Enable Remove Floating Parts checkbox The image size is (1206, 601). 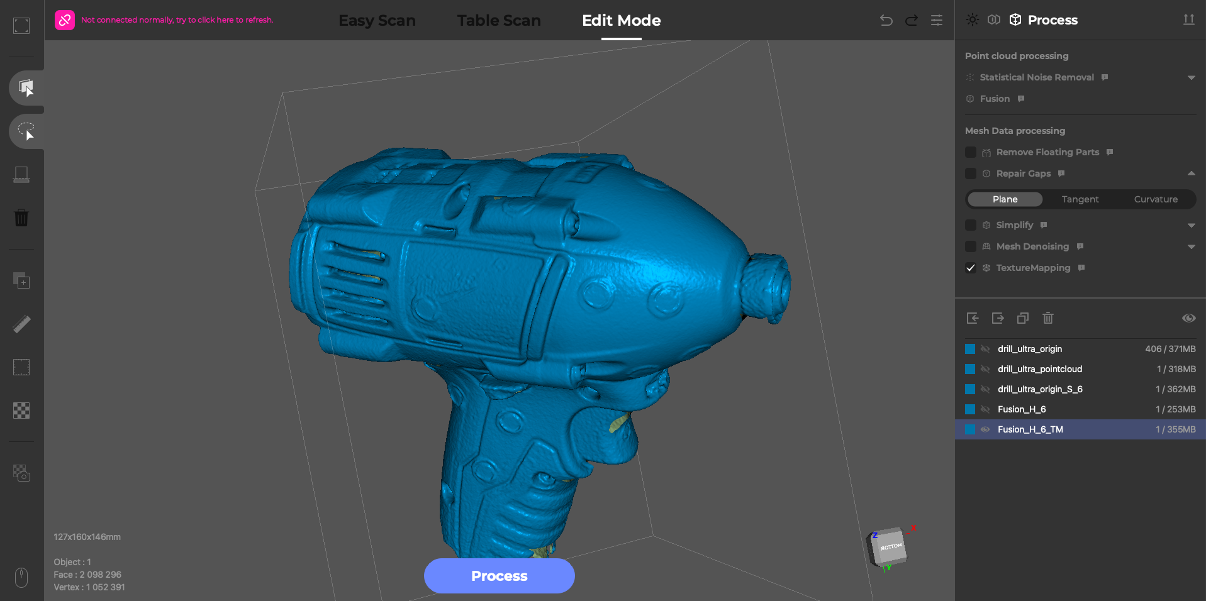pos(971,152)
